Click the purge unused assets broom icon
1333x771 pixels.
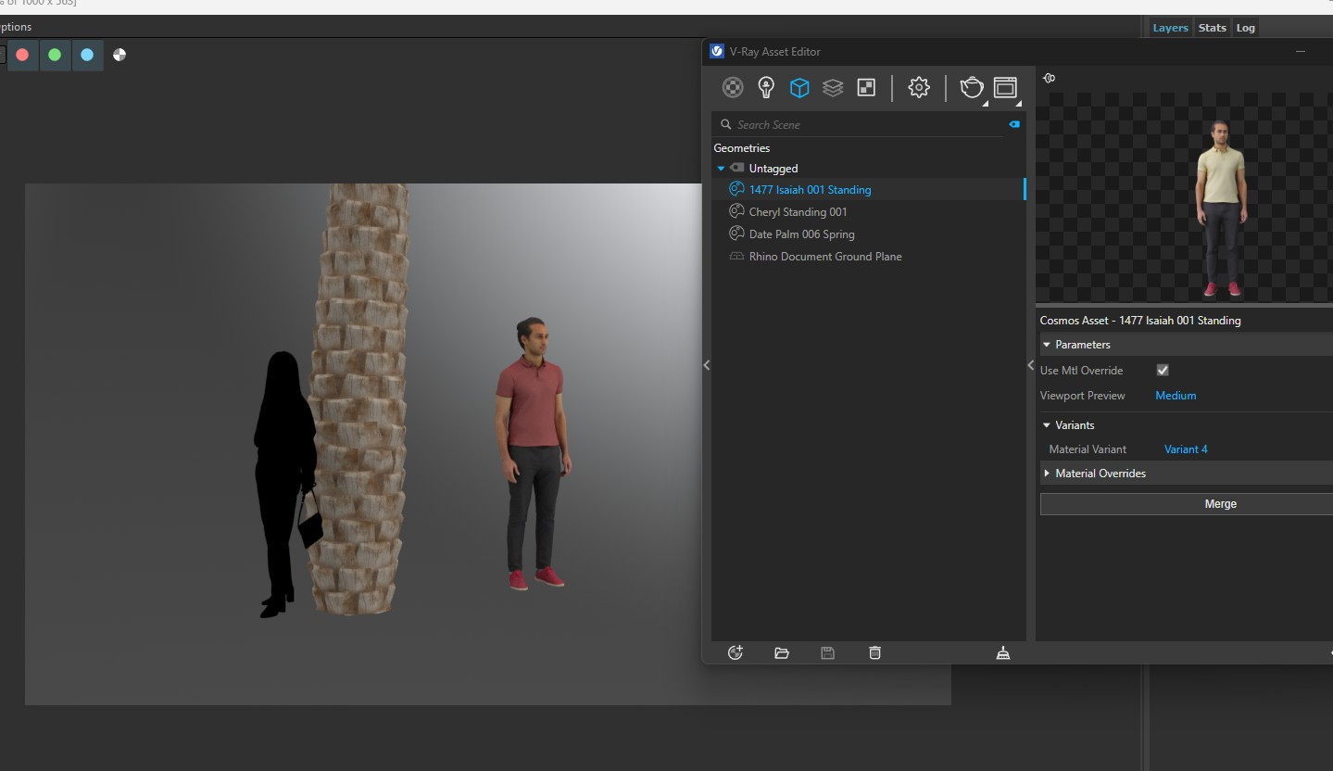(x=1002, y=652)
